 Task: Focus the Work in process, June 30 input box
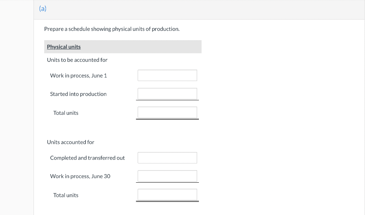[x=167, y=176]
